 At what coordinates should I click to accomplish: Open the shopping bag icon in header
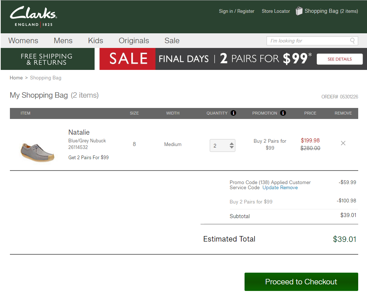tap(299, 11)
